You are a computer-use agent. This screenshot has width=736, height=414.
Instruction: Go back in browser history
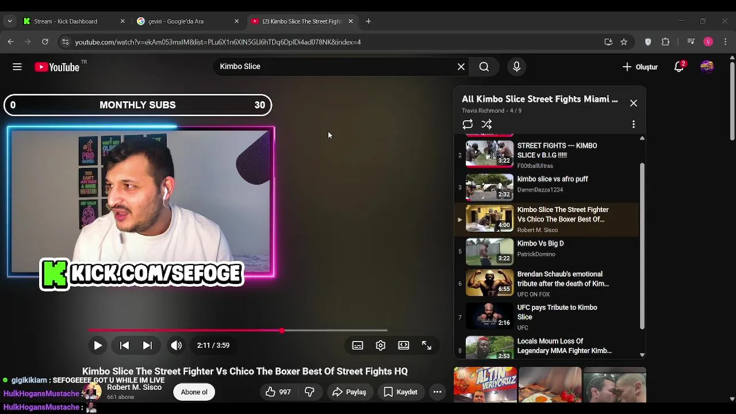[10, 41]
